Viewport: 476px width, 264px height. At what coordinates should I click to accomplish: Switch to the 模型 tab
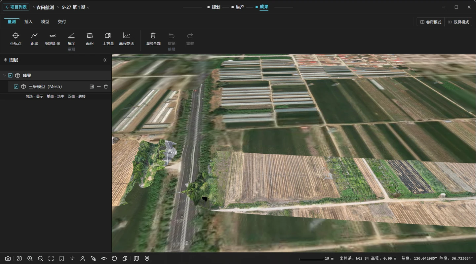tap(45, 22)
